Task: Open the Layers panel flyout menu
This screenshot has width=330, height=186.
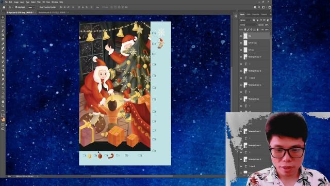Action: 270,14
